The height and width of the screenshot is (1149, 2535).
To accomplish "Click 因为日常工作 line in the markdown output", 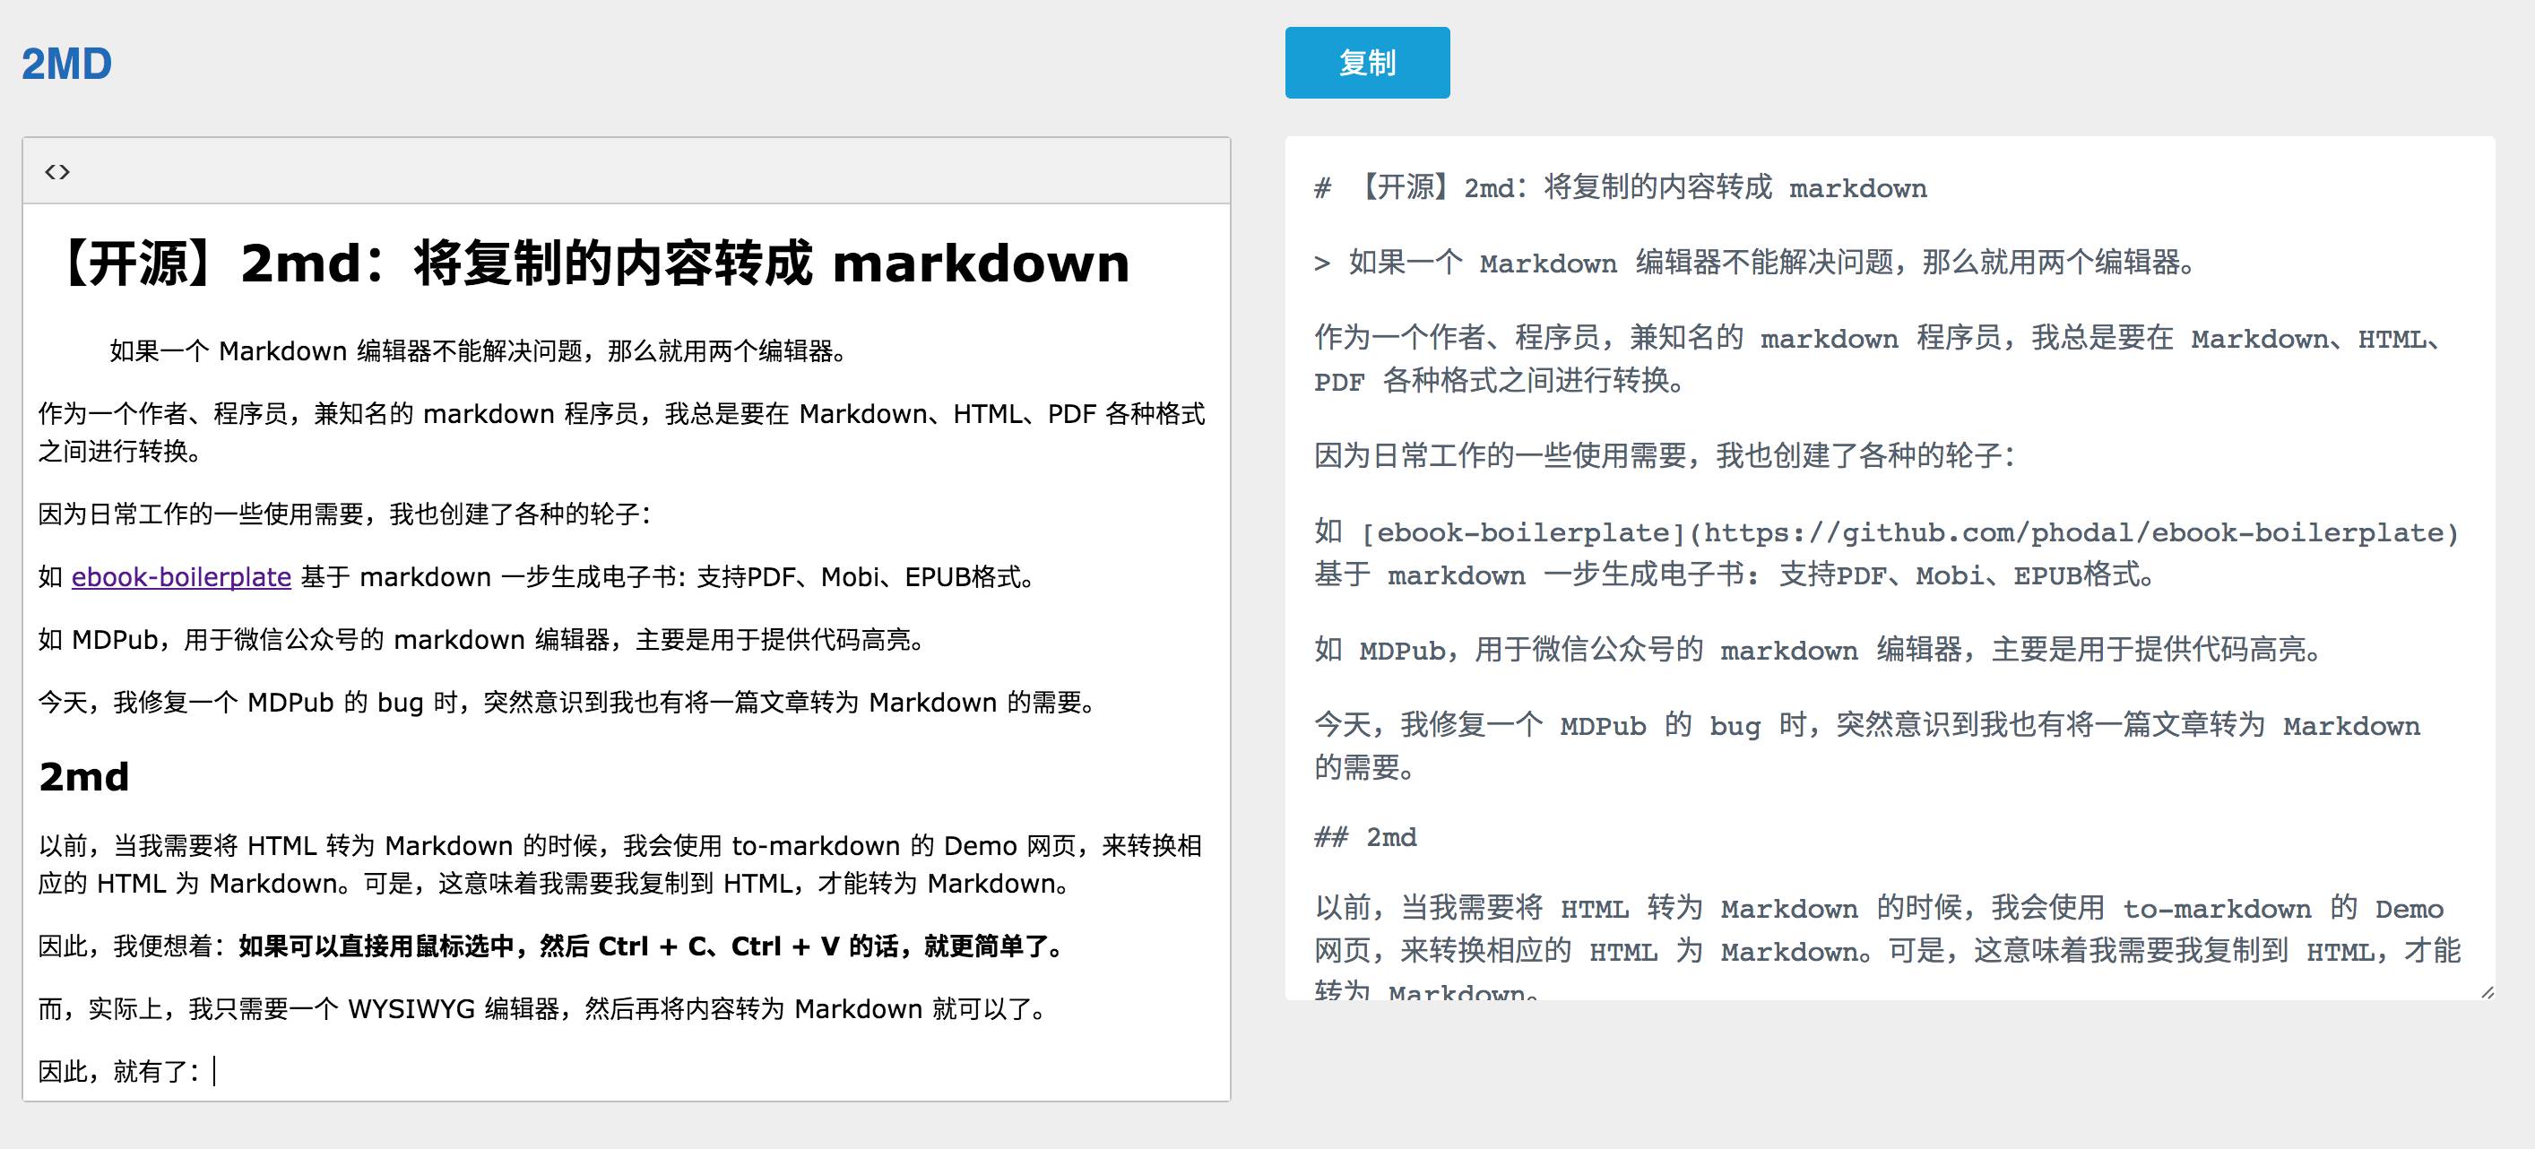I will pyautogui.click(x=1665, y=455).
